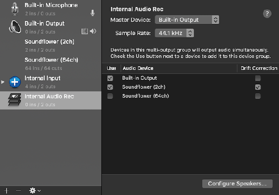Click the Use column header
Screen dimensions: 279x195
click(112, 68)
